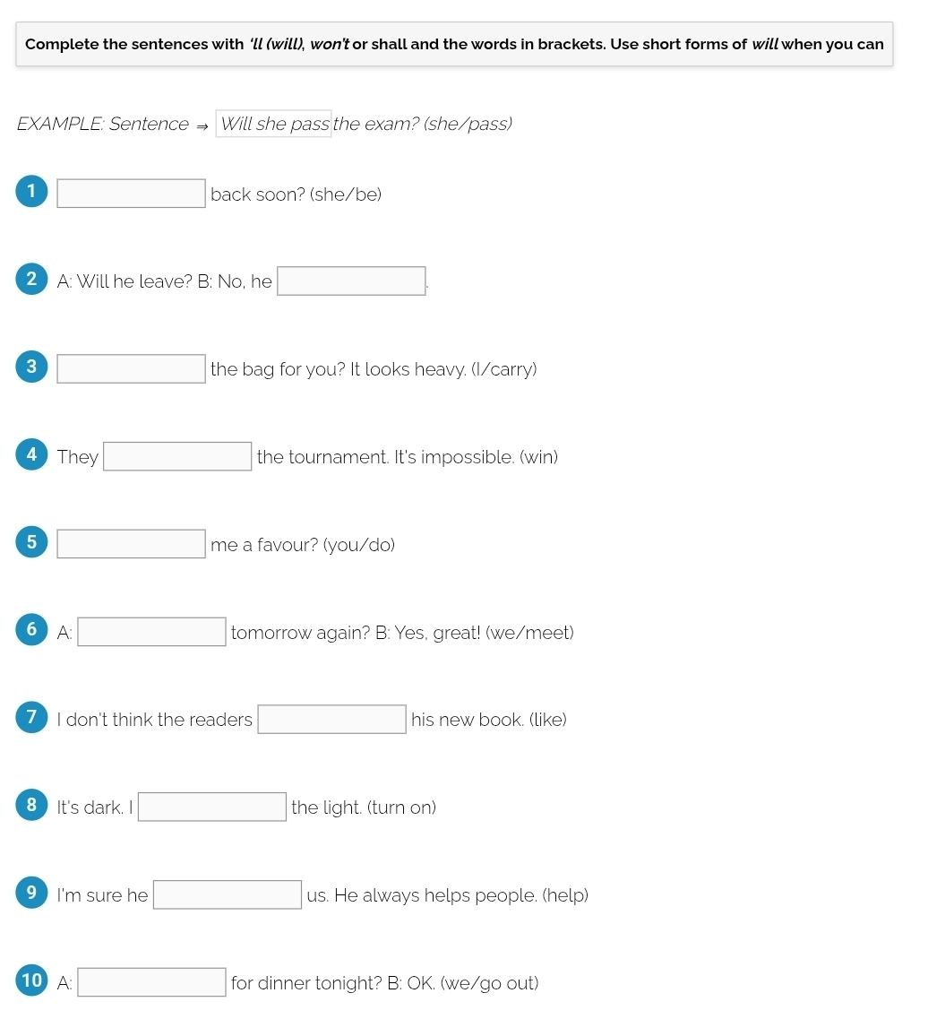Click the blank after 'I'm sure he'
This screenshot has width=928, height=1019.
(227, 895)
